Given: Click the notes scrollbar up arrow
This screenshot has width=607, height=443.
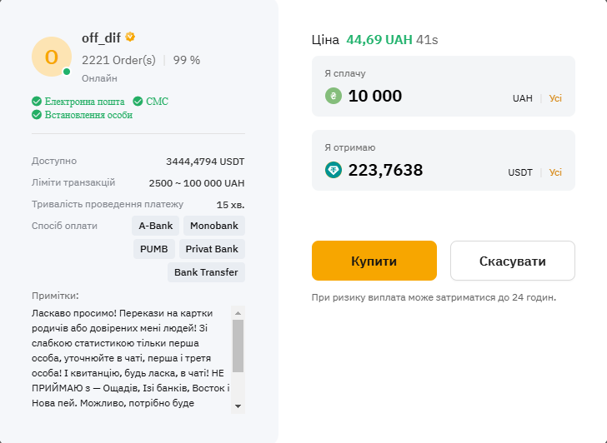Looking at the screenshot, I should coord(238,313).
